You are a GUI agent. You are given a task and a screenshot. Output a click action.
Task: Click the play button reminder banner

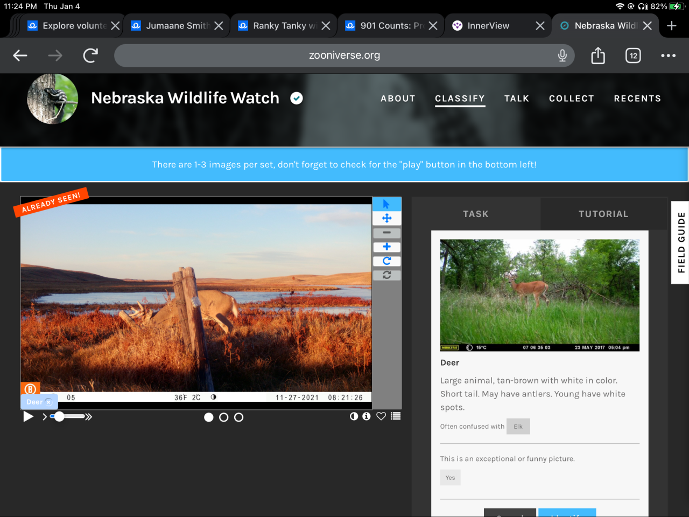pyautogui.click(x=344, y=164)
